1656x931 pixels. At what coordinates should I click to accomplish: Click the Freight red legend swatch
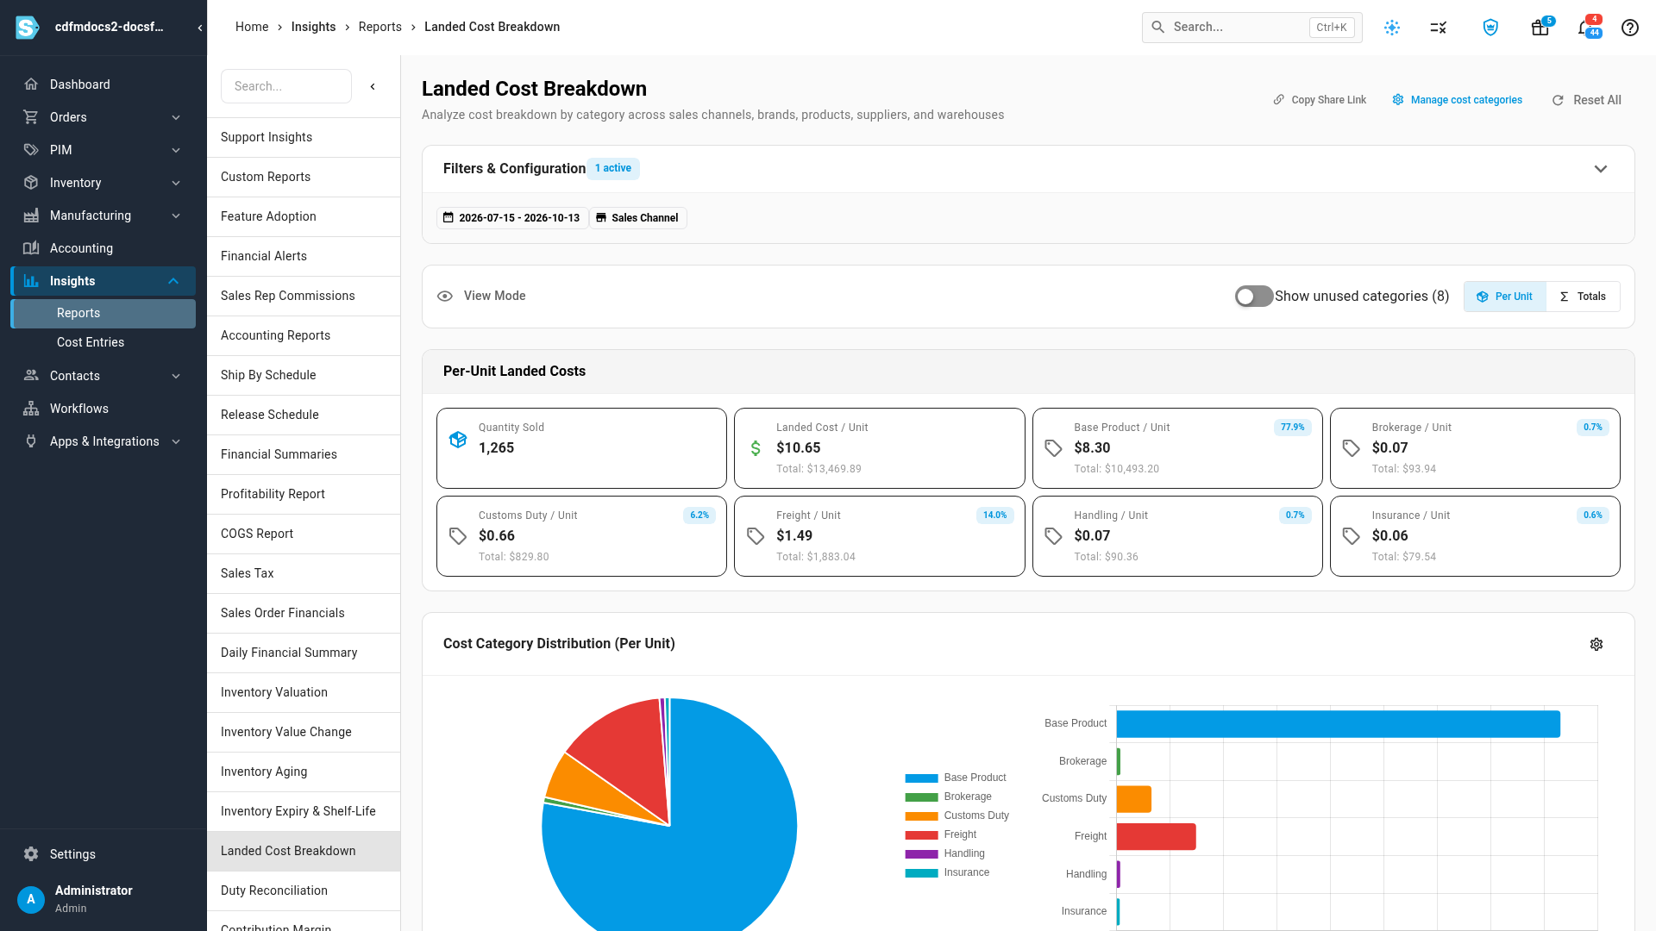tap(921, 835)
